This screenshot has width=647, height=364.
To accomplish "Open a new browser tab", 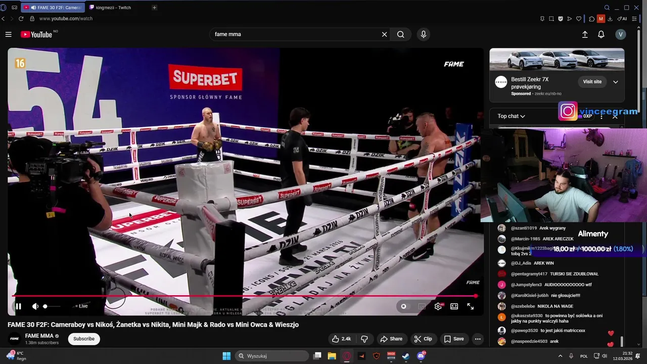I will (154, 8).
